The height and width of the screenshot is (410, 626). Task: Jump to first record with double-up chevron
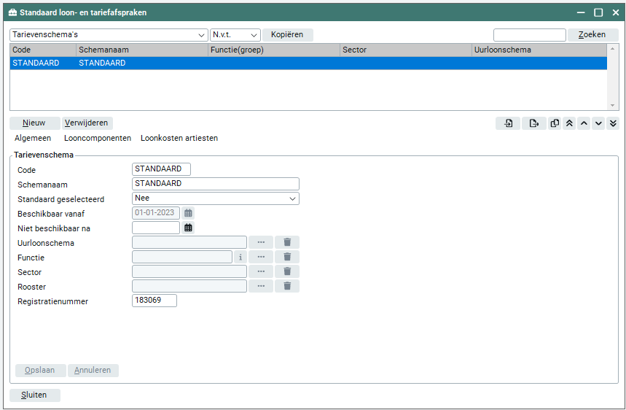(570, 123)
